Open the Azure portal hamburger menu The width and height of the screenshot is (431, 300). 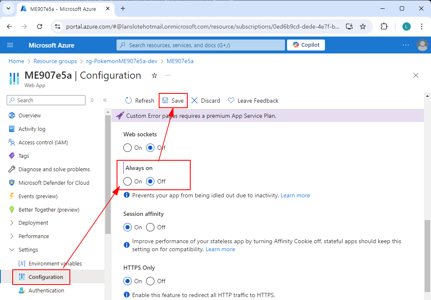[x=10, y=45]
